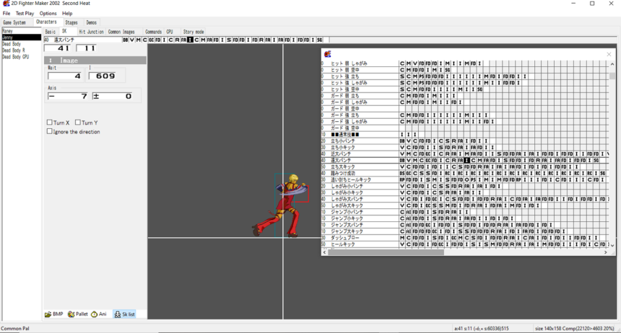Click the Wait value input field
This screenshot has width=621, height=333.
[65, 76]
